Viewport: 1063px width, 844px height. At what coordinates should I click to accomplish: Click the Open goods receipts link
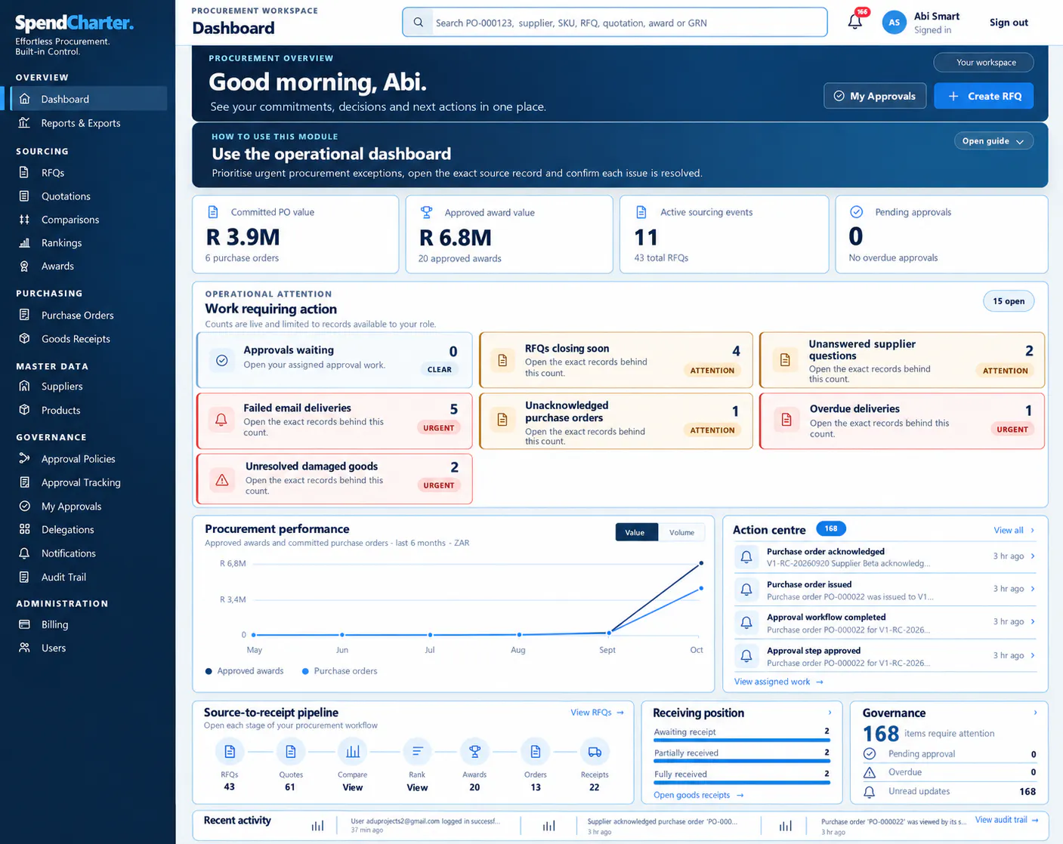point(698,795)
